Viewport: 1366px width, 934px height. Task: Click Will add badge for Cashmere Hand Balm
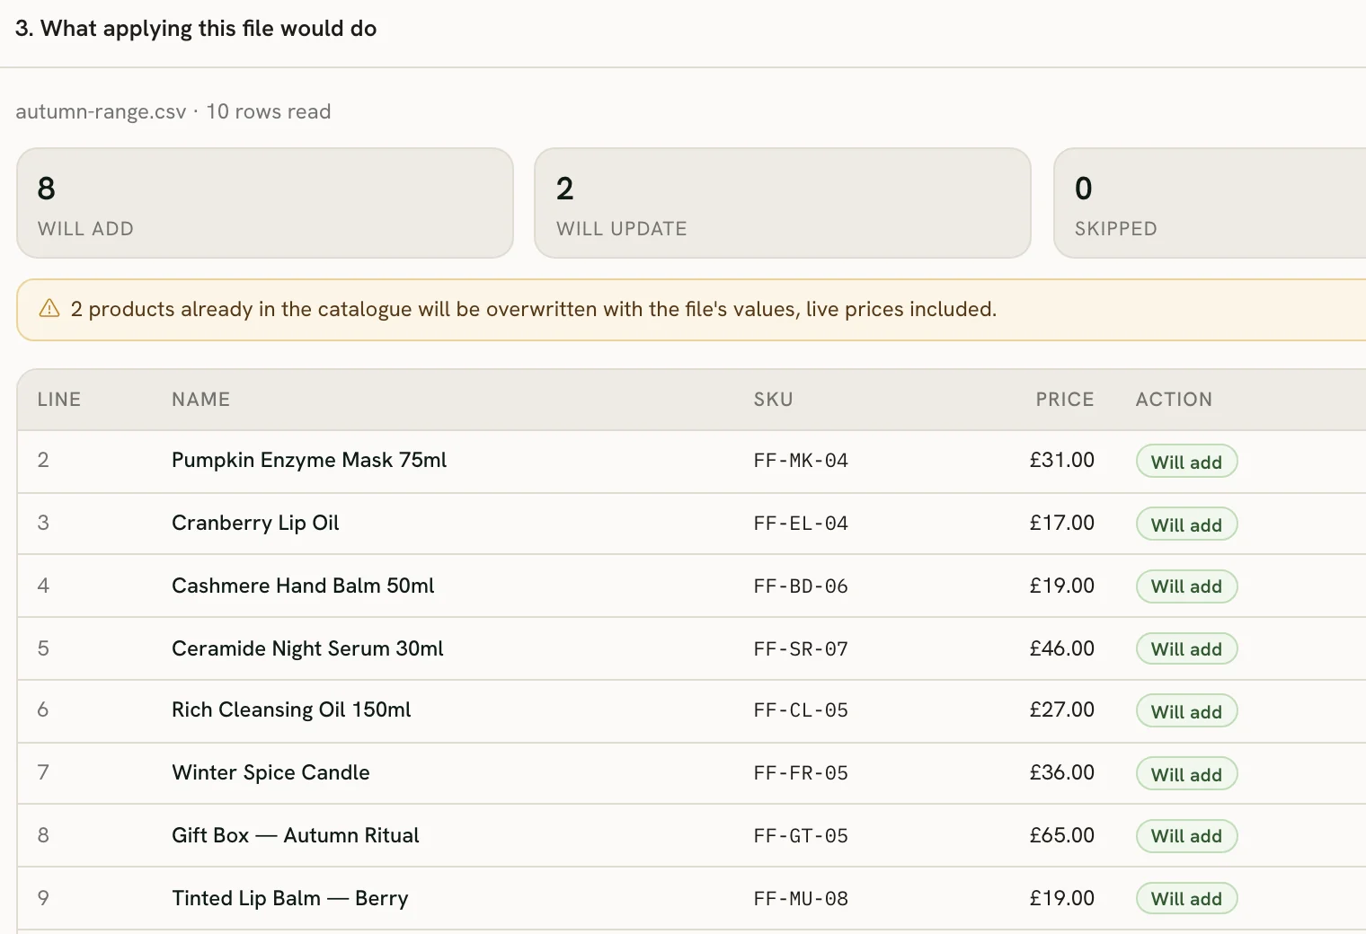1187,586
